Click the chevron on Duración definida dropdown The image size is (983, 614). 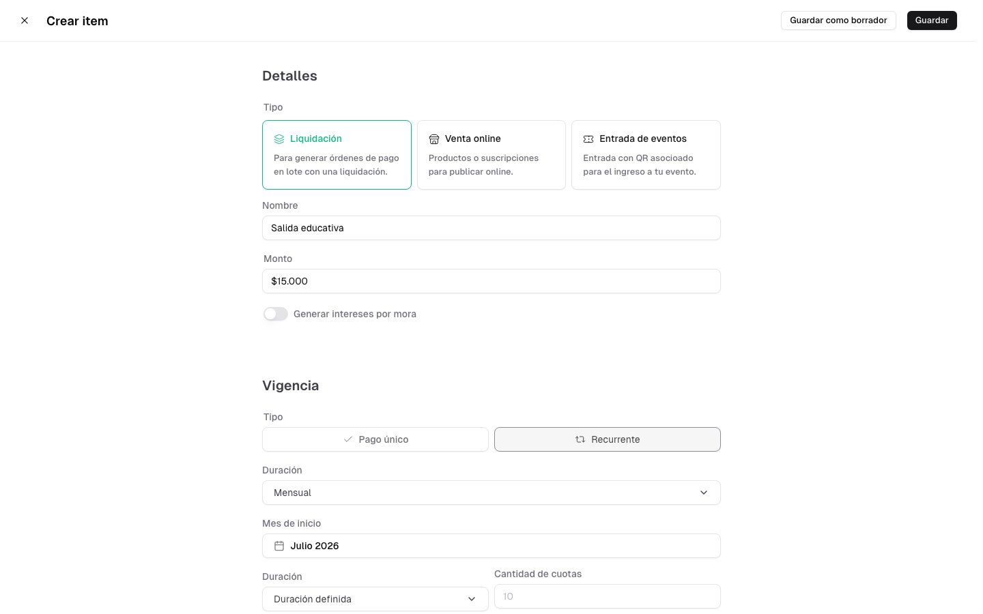click(x=472, y=599)
